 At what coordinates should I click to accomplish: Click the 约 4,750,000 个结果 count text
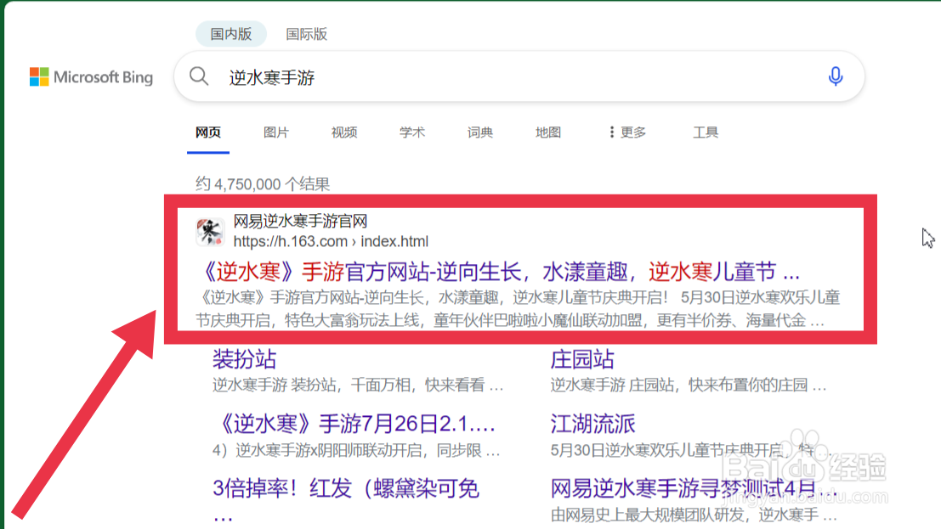(263, 183)
